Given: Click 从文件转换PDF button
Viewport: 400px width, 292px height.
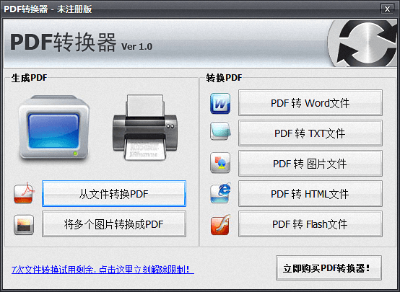Looking at the screenshot, I should 114,194.
